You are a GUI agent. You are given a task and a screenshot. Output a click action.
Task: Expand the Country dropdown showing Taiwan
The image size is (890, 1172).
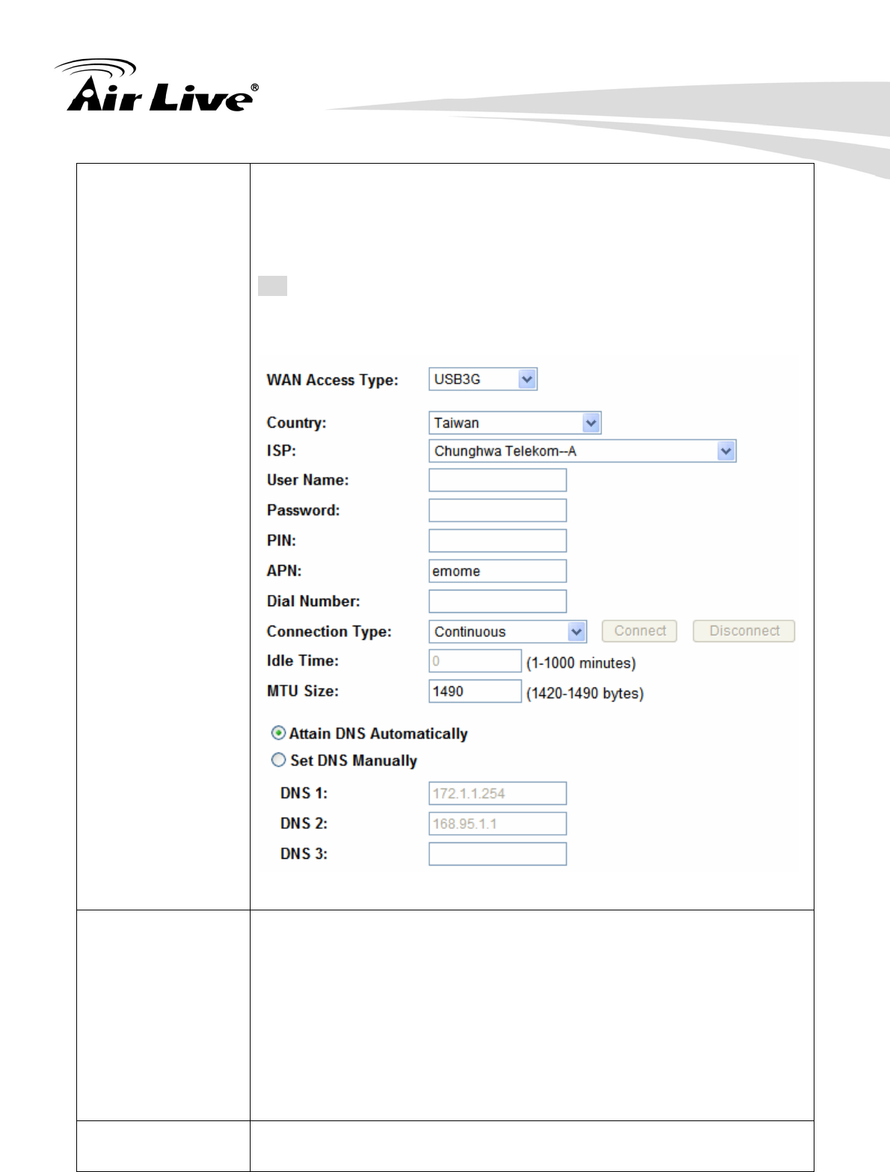click(515, 423)
